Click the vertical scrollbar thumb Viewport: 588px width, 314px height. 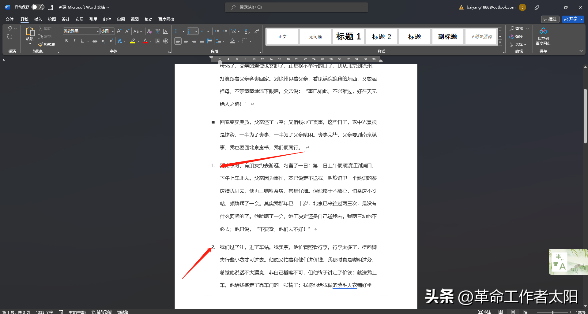pos(585,116)
